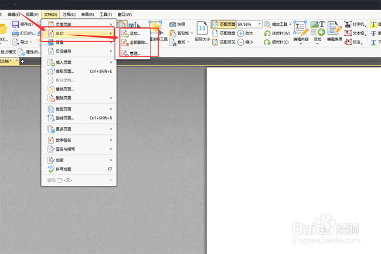The height and width of the screenshot is (254, 381).
Task: Rotate clockwise with 顺时针(C)
Action: point(276,42)
